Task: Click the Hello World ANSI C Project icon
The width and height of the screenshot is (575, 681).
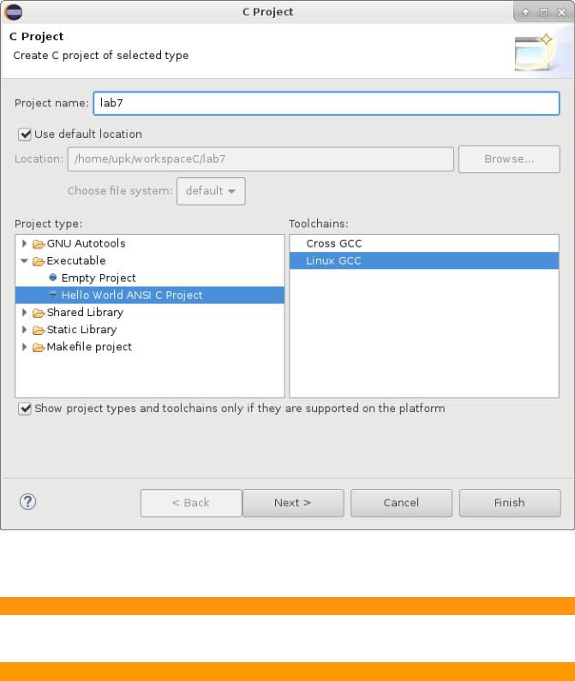Action: tap(53, 295)
